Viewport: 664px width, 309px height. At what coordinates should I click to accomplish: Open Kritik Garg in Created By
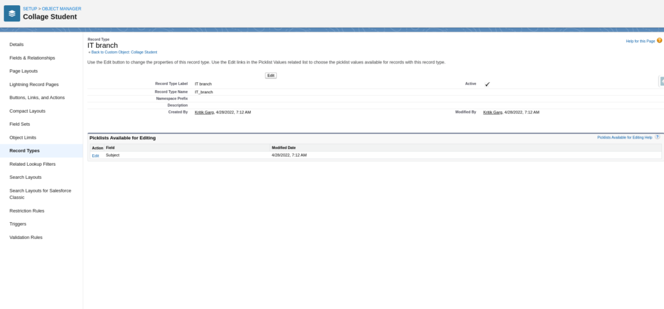click(204, 112)
